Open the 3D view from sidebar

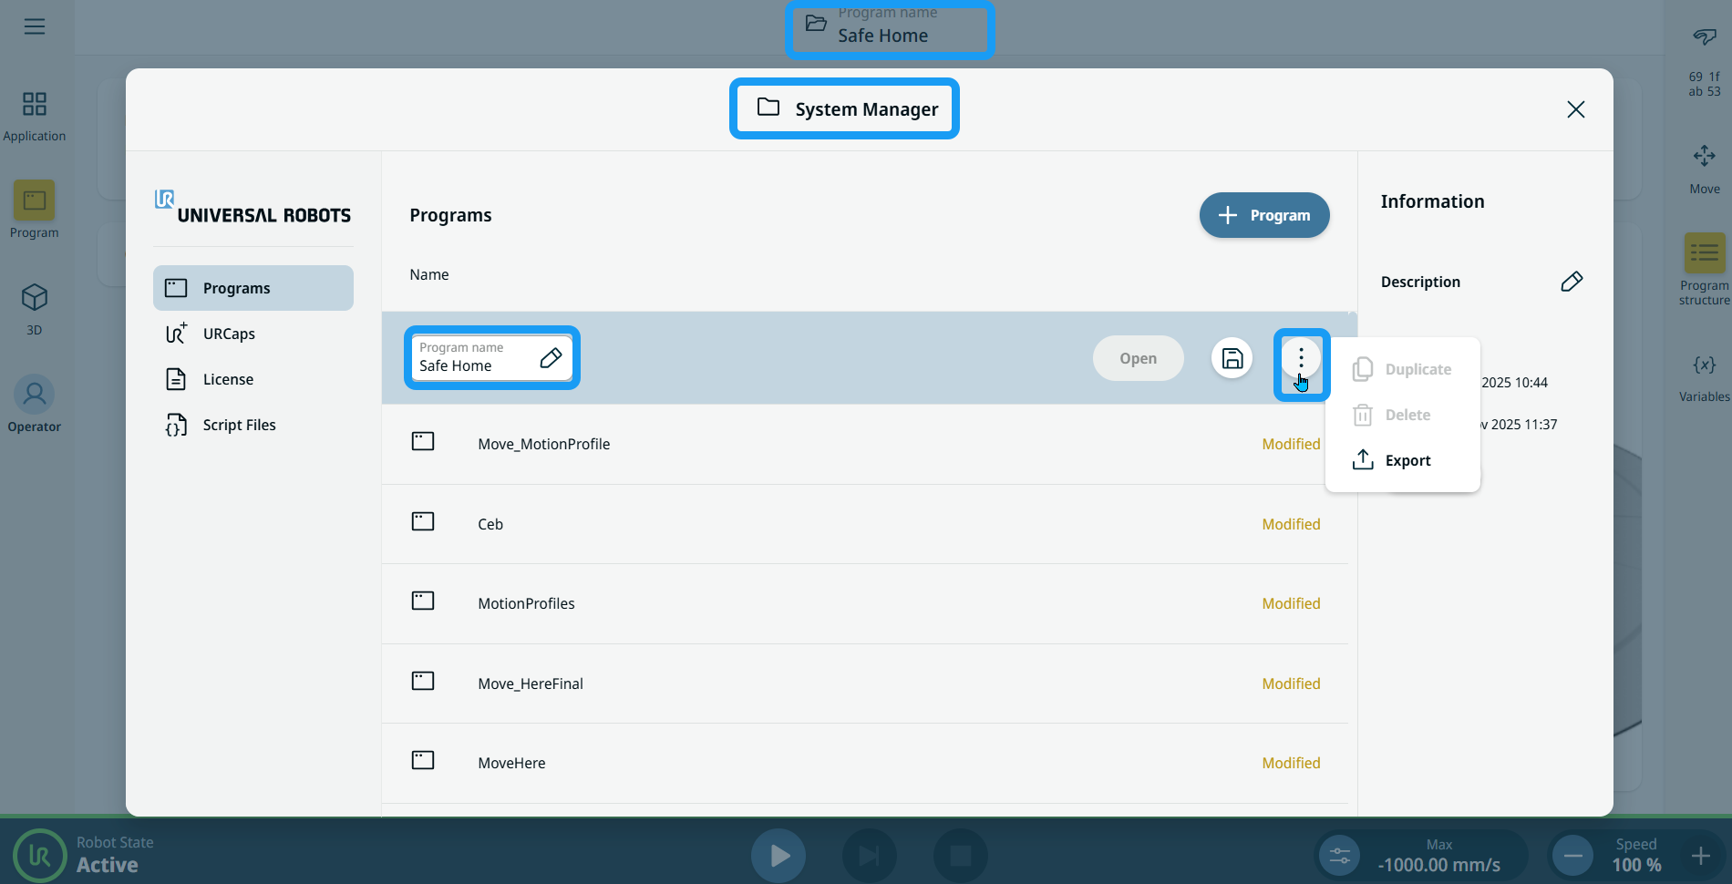[x=35, y=308]
